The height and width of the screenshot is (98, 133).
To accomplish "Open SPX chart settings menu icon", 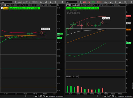I will pos(62,2).
